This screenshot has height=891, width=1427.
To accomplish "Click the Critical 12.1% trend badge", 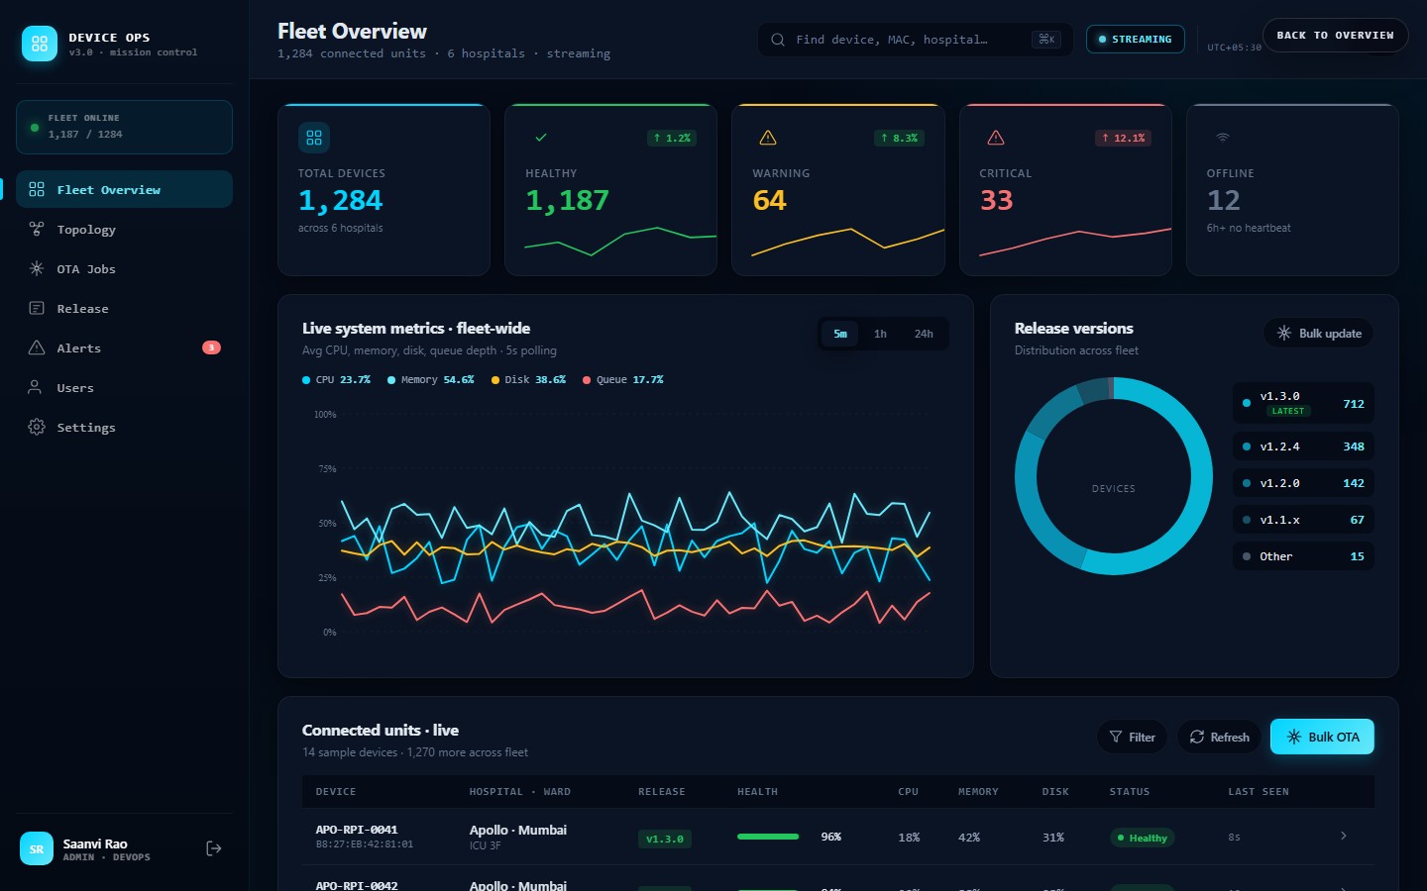I will click(x=1123, y=139).
